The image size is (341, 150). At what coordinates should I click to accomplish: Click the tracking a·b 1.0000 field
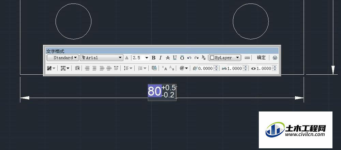coord(235,69)
